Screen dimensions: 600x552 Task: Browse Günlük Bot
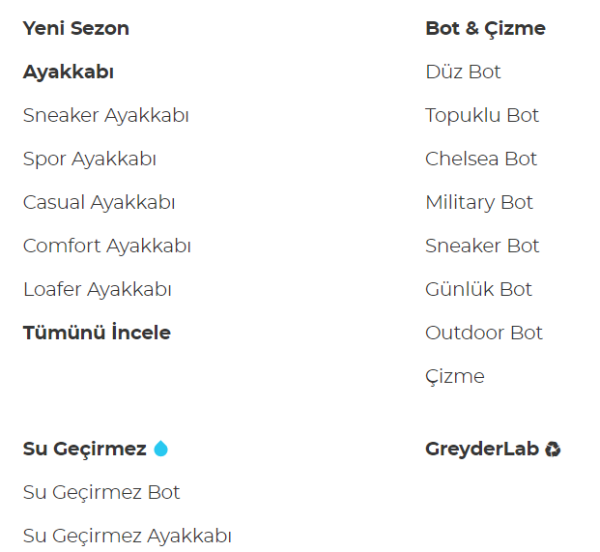tap(478, 289)
